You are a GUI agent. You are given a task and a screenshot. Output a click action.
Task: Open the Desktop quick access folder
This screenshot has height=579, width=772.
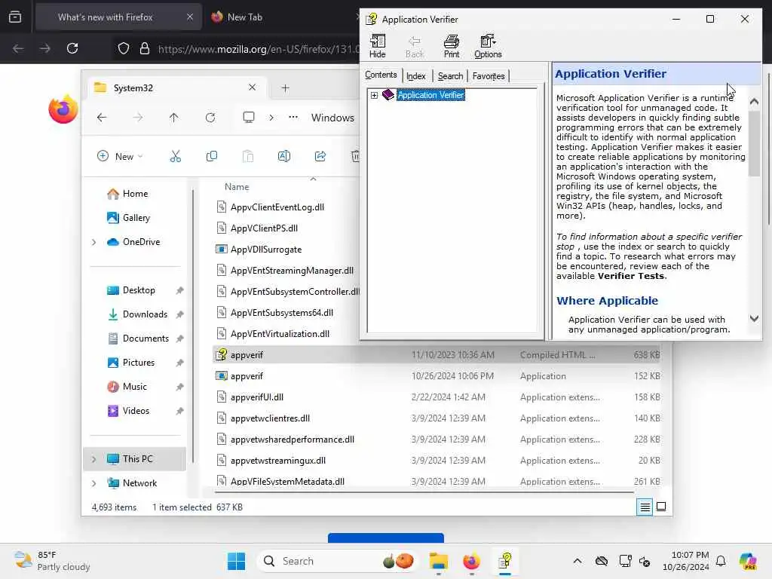(x=131, y=290)
